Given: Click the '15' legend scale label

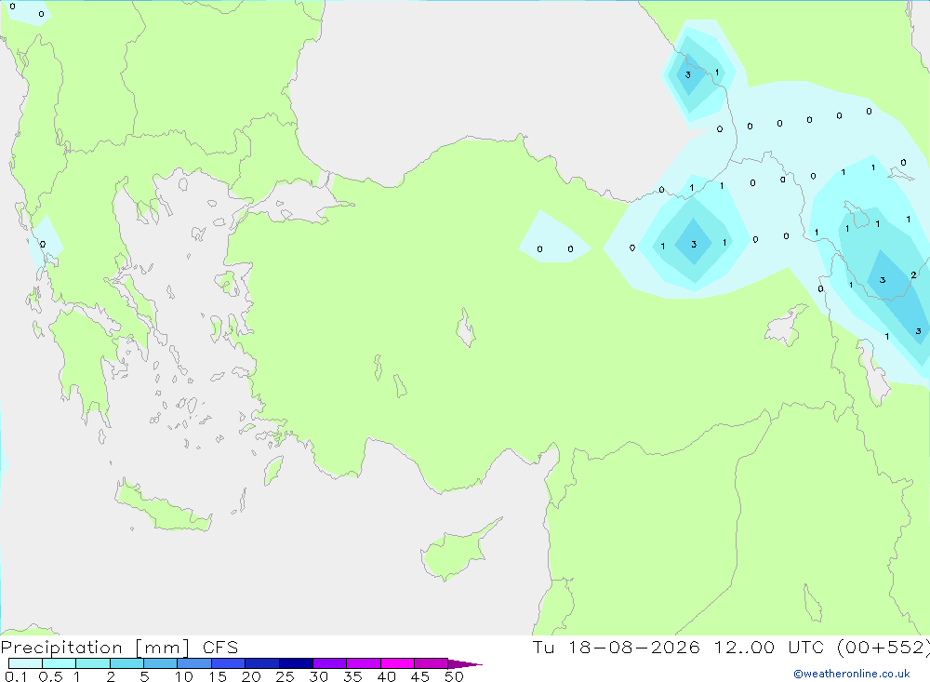Looking at the screenshot, I should point(218,676).
